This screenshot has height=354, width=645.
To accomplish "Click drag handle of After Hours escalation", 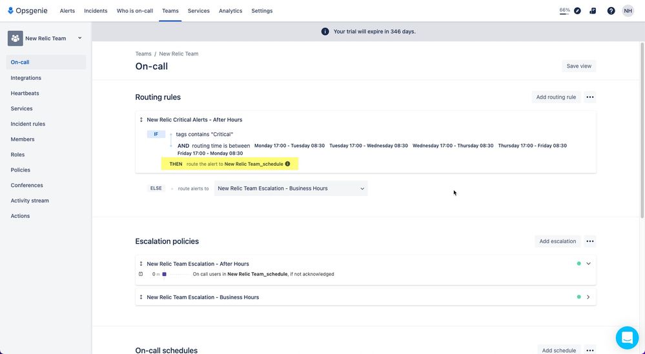I will click(x=141, y=264).
